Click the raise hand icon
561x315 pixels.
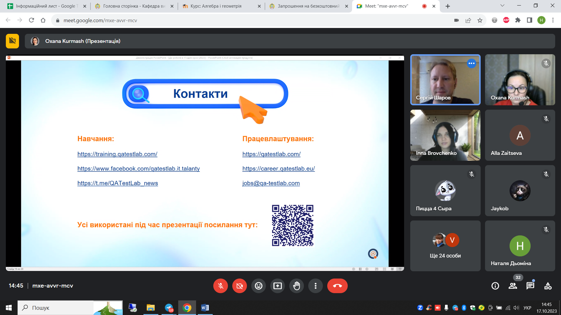tap(297, 286)
